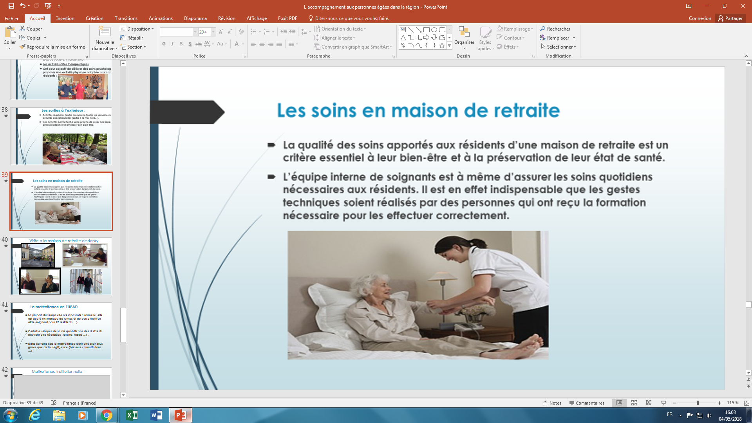
Task: Align text right in Paragraphe group
Action: click(271, 44)
